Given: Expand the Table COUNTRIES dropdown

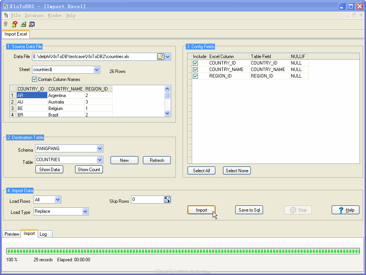Looking at the screenshot, I should coord(100,160).
